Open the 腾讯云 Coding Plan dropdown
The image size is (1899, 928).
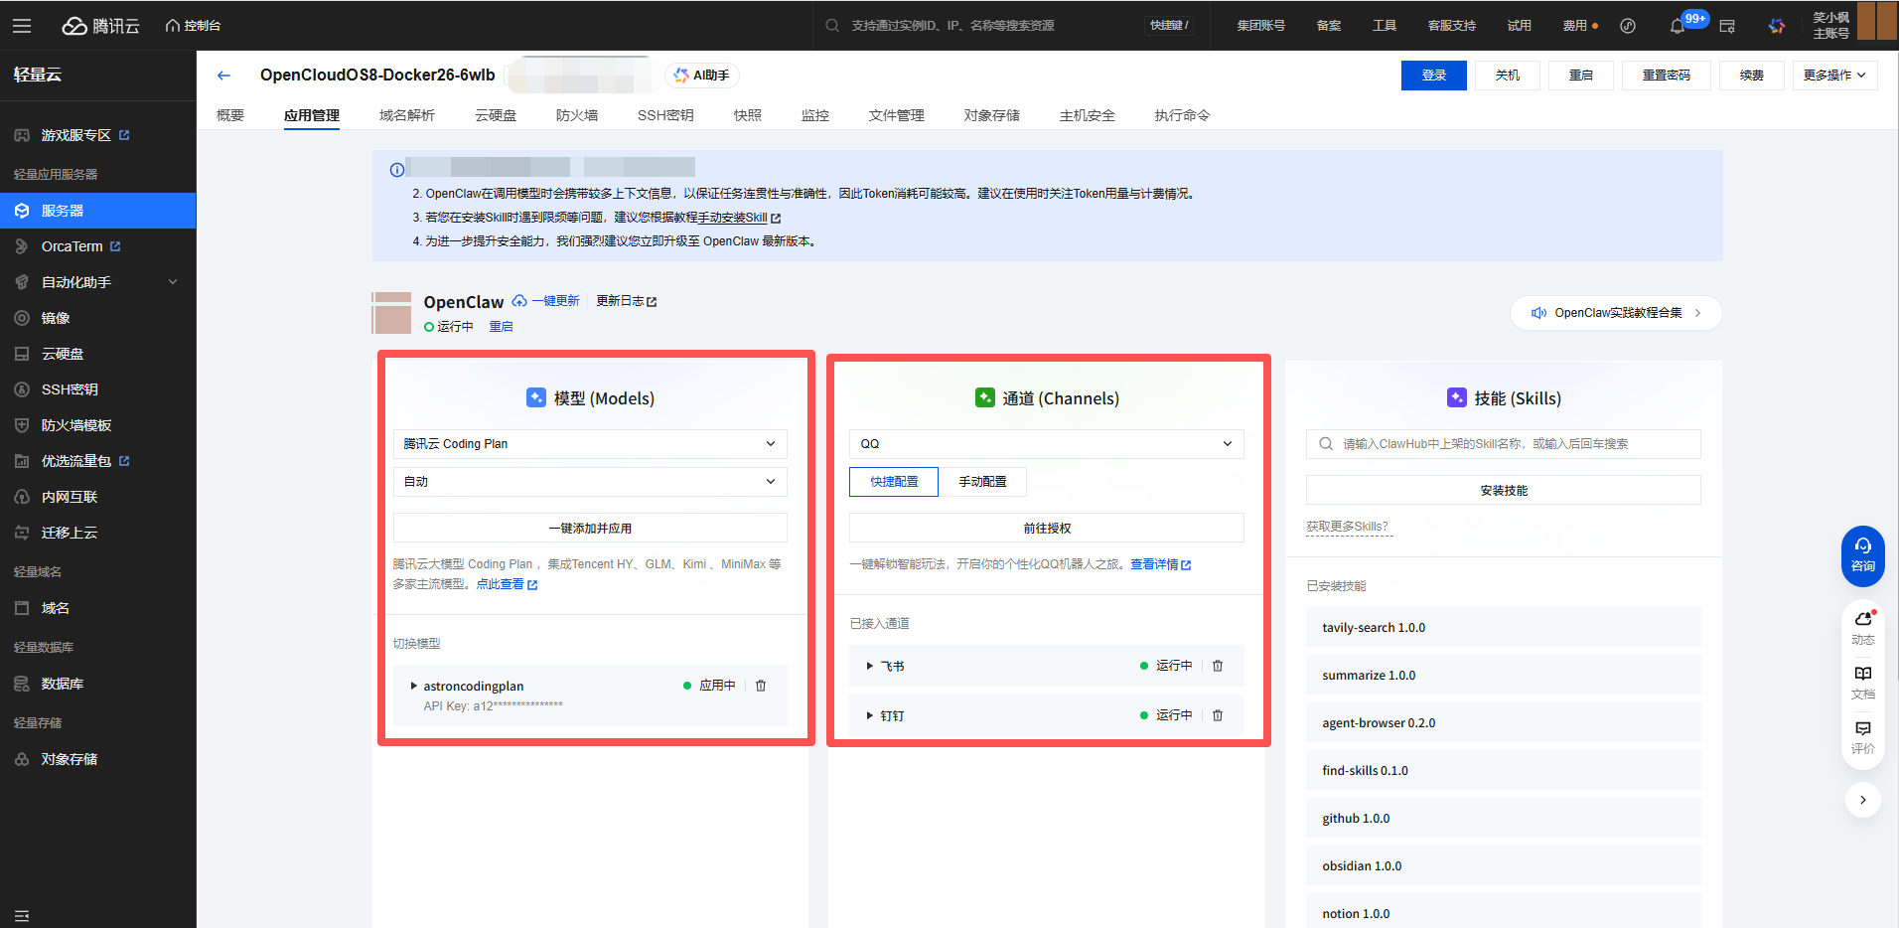point(590,444)
